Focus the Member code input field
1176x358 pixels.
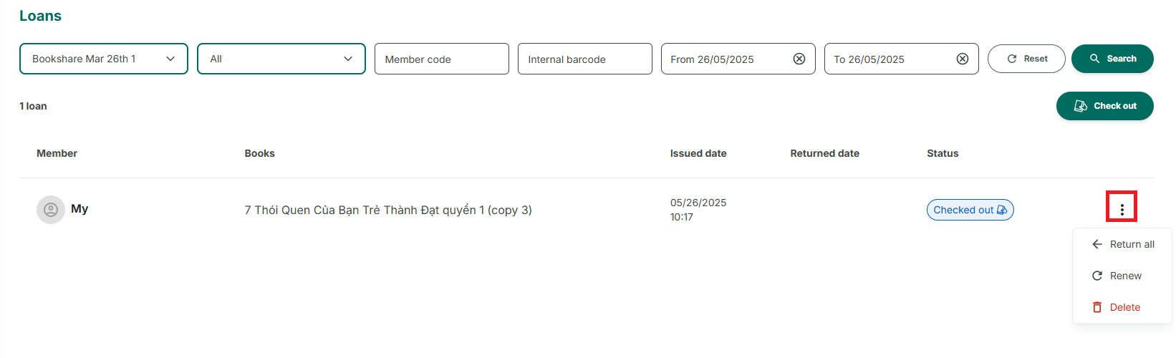point(442,59)
